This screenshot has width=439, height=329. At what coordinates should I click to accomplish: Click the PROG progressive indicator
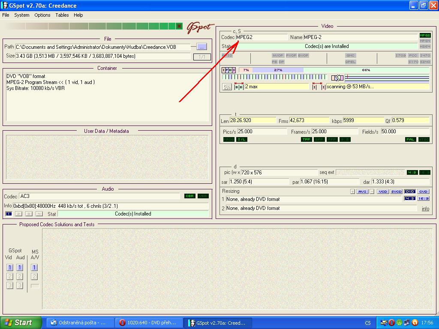point(229,139)
